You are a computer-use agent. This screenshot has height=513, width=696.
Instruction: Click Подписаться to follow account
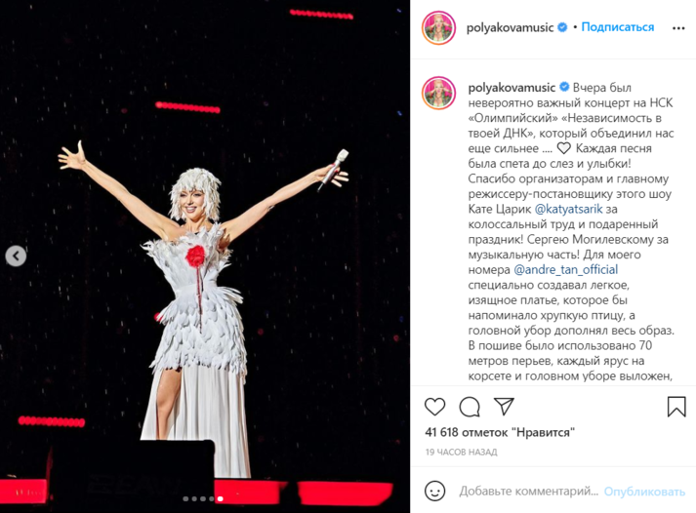(x=618, y=27)
